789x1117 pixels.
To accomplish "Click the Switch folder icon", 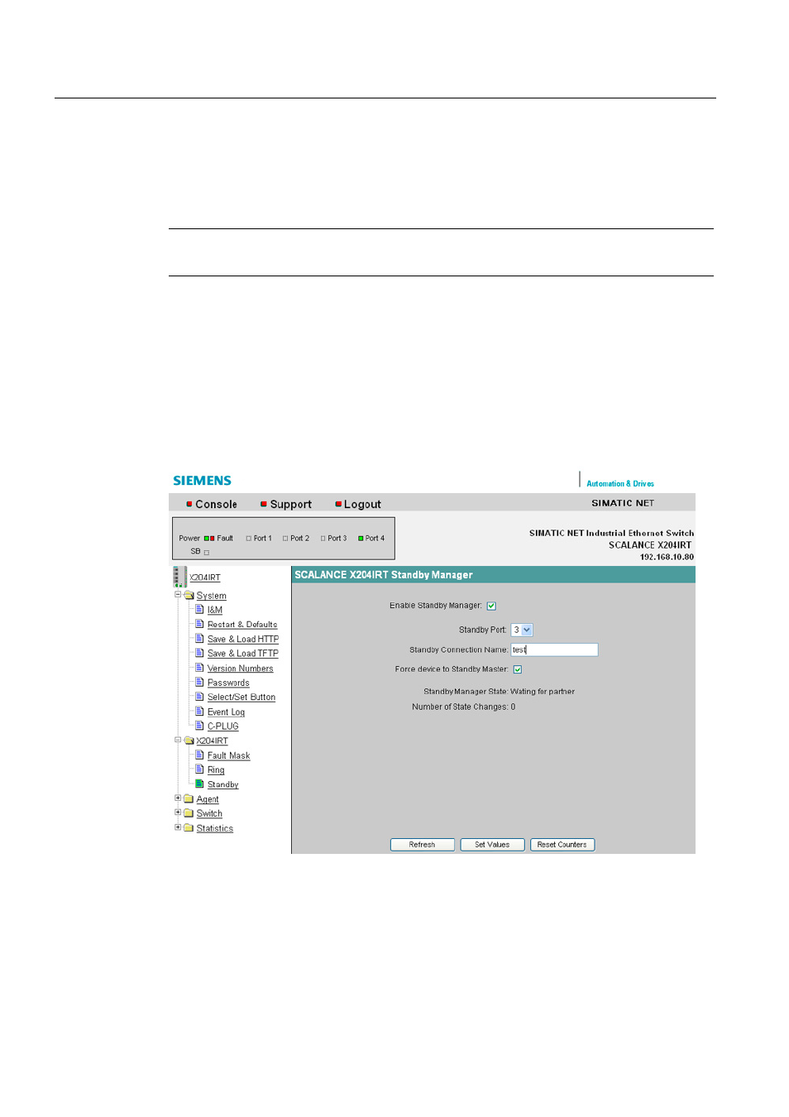I will (x=189, y=813).
